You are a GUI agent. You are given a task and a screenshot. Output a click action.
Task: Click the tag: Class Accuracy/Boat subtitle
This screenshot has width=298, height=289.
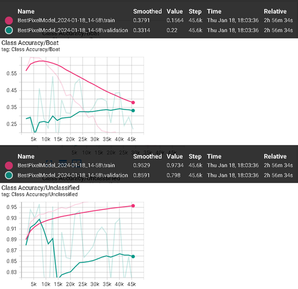click(31, 49)
